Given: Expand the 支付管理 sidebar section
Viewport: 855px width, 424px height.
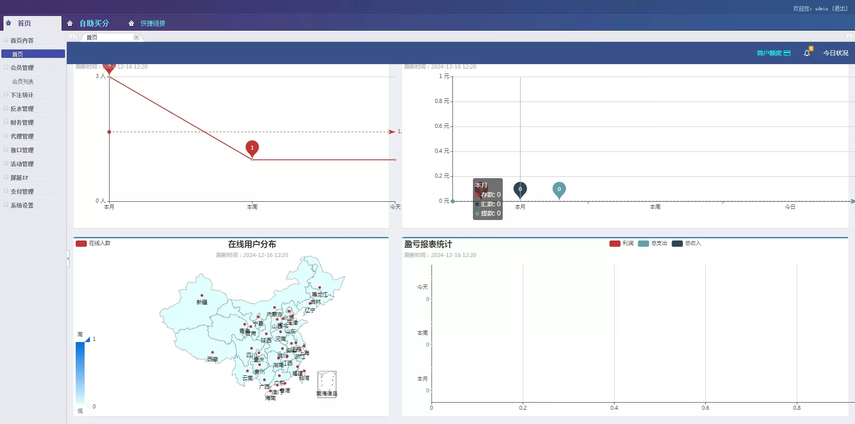Looking at the screenshot, I should [22, 192].
